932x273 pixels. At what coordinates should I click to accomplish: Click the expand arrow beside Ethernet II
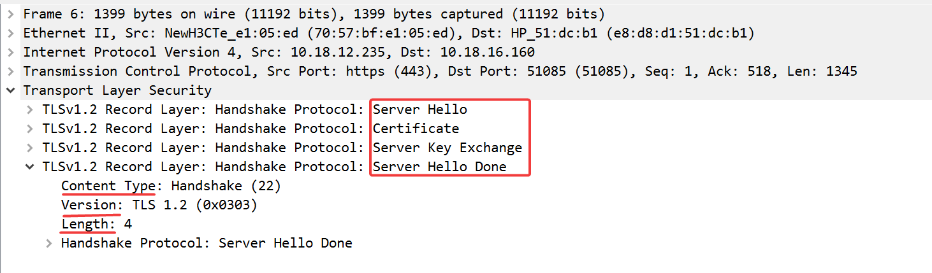[x=10, y=33]
